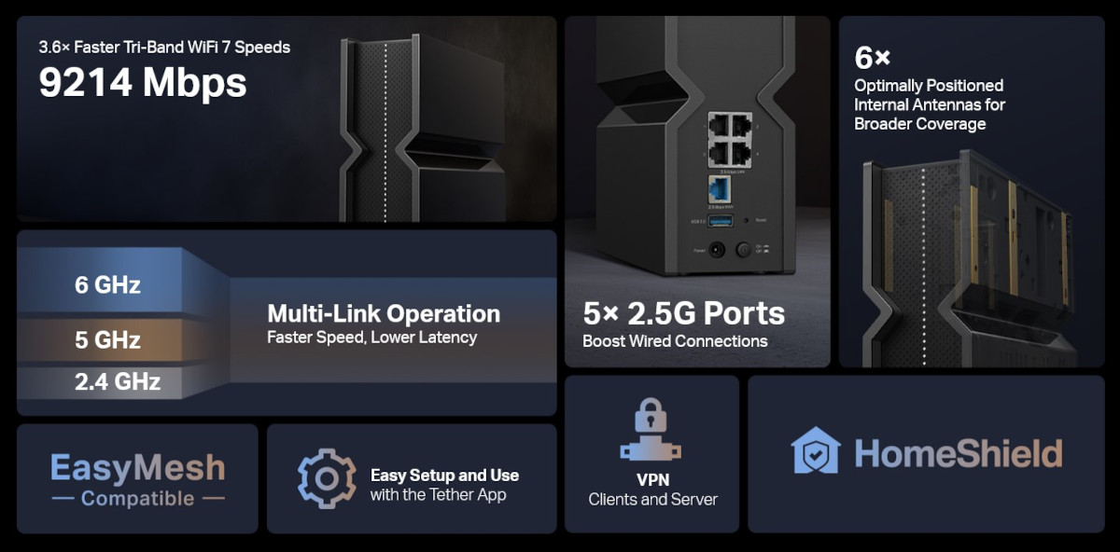Screen dimensions: 1120x552
Task: Click the 9214 Mbps speed headline
Action: [x=143, y=82]
